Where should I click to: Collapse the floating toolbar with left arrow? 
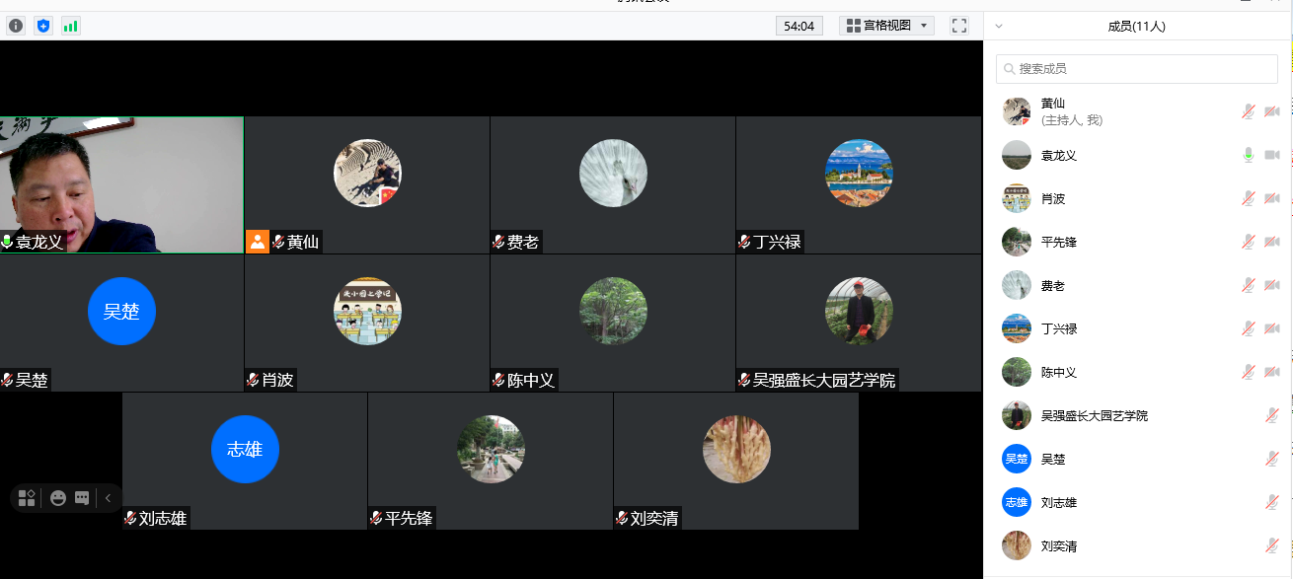pyautogui.click(x=108, y=498)
